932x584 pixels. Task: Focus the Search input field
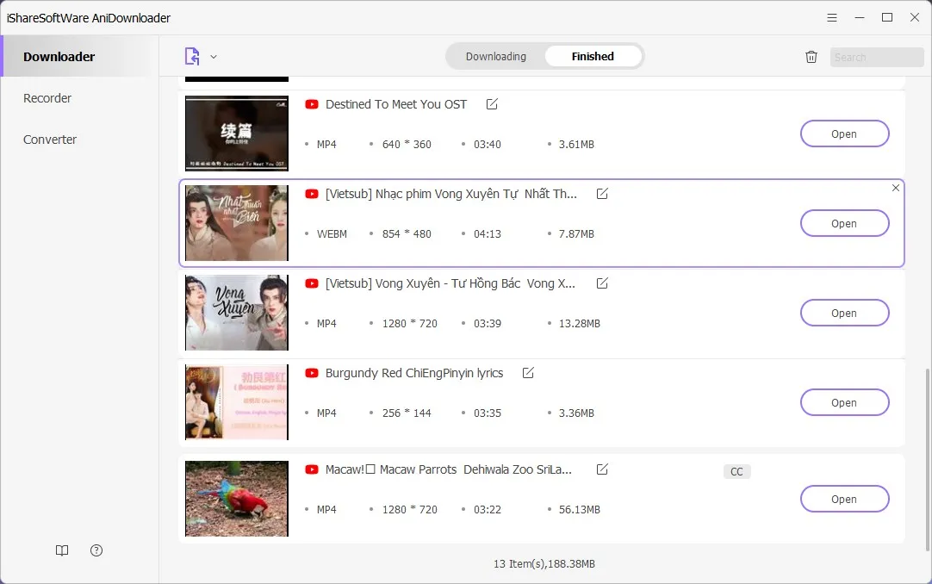click(x=877, y=57)
